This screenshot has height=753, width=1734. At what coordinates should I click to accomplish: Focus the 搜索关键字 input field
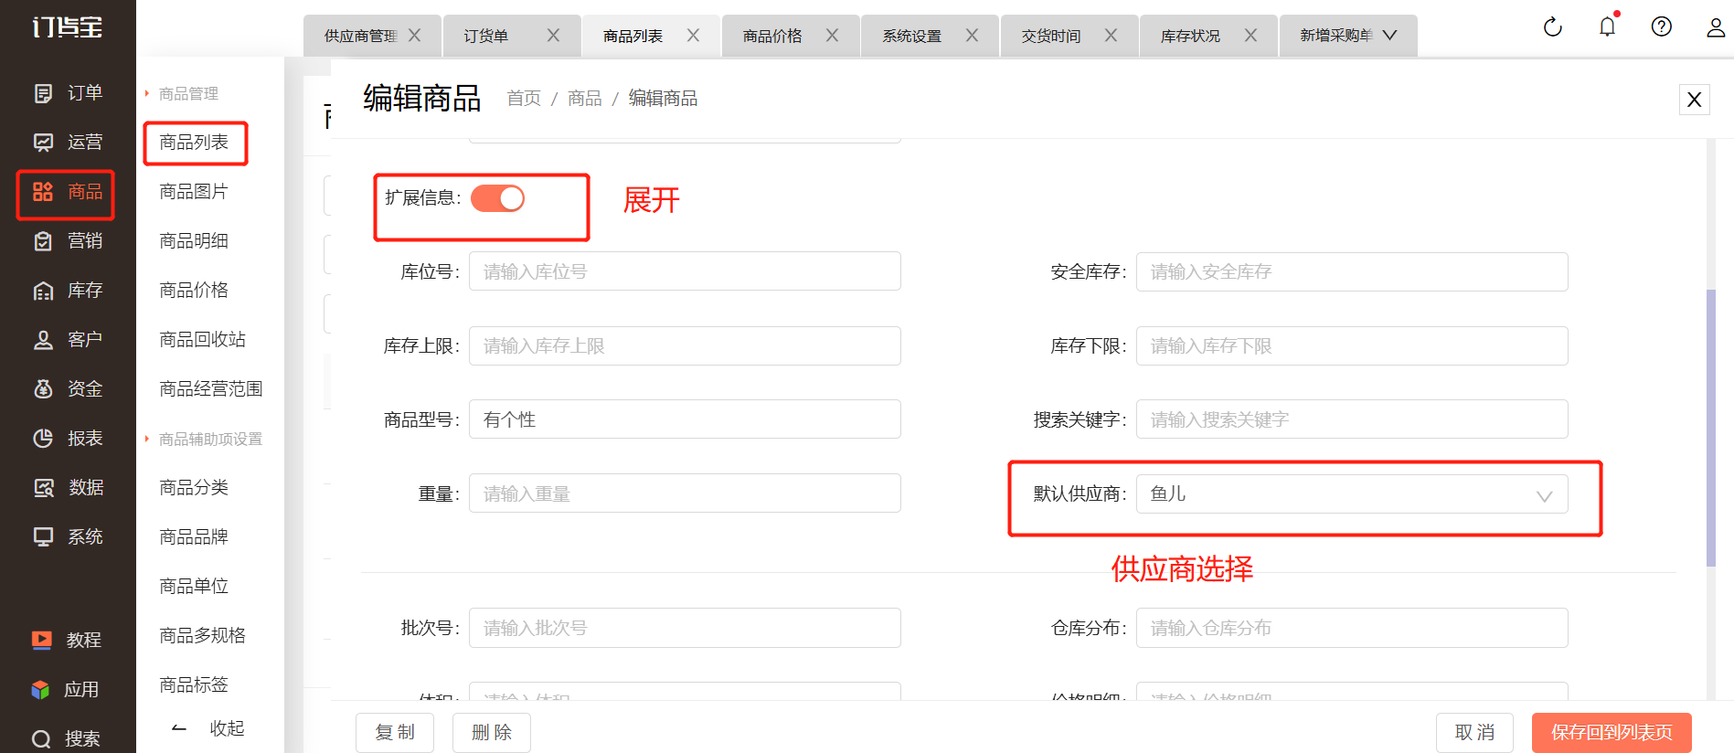coord(1352,419)
